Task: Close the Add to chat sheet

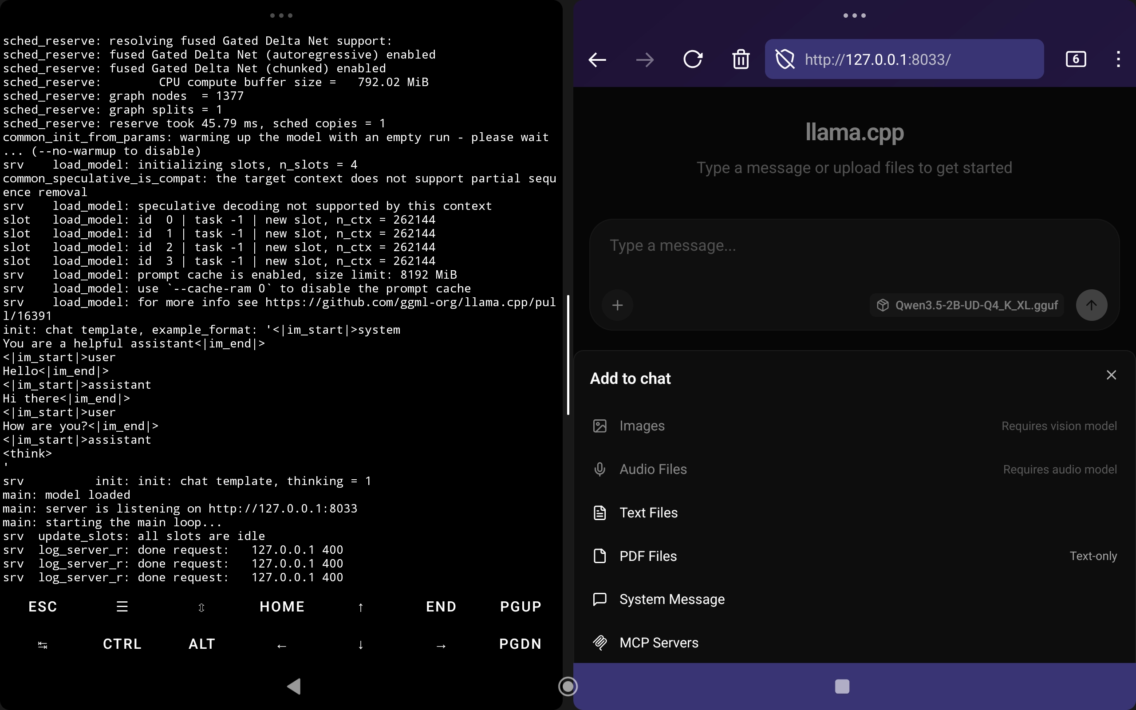Action: coord(1111,375)
